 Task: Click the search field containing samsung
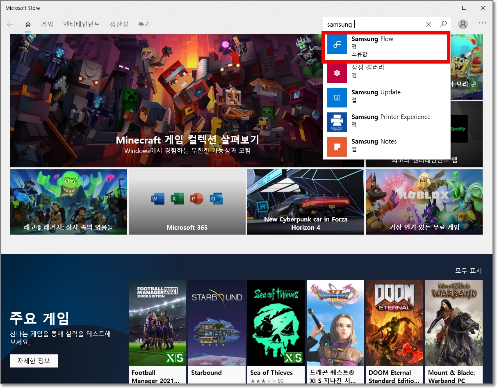click(x=373, y=24)
